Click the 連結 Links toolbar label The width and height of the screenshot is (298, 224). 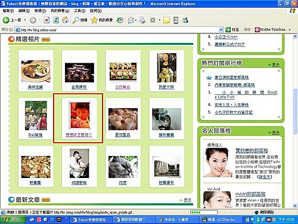click(247, 30)
